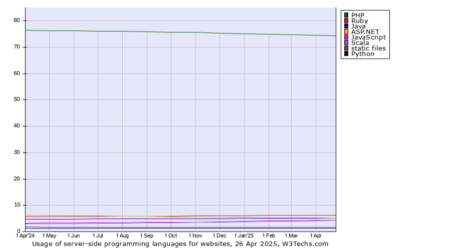Select the Scala legend label
Screen dimensions: 451x250
click(360, 42)
